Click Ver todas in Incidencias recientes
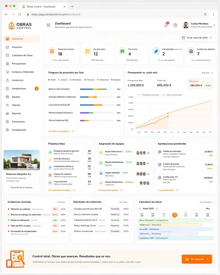 (61, 202)
